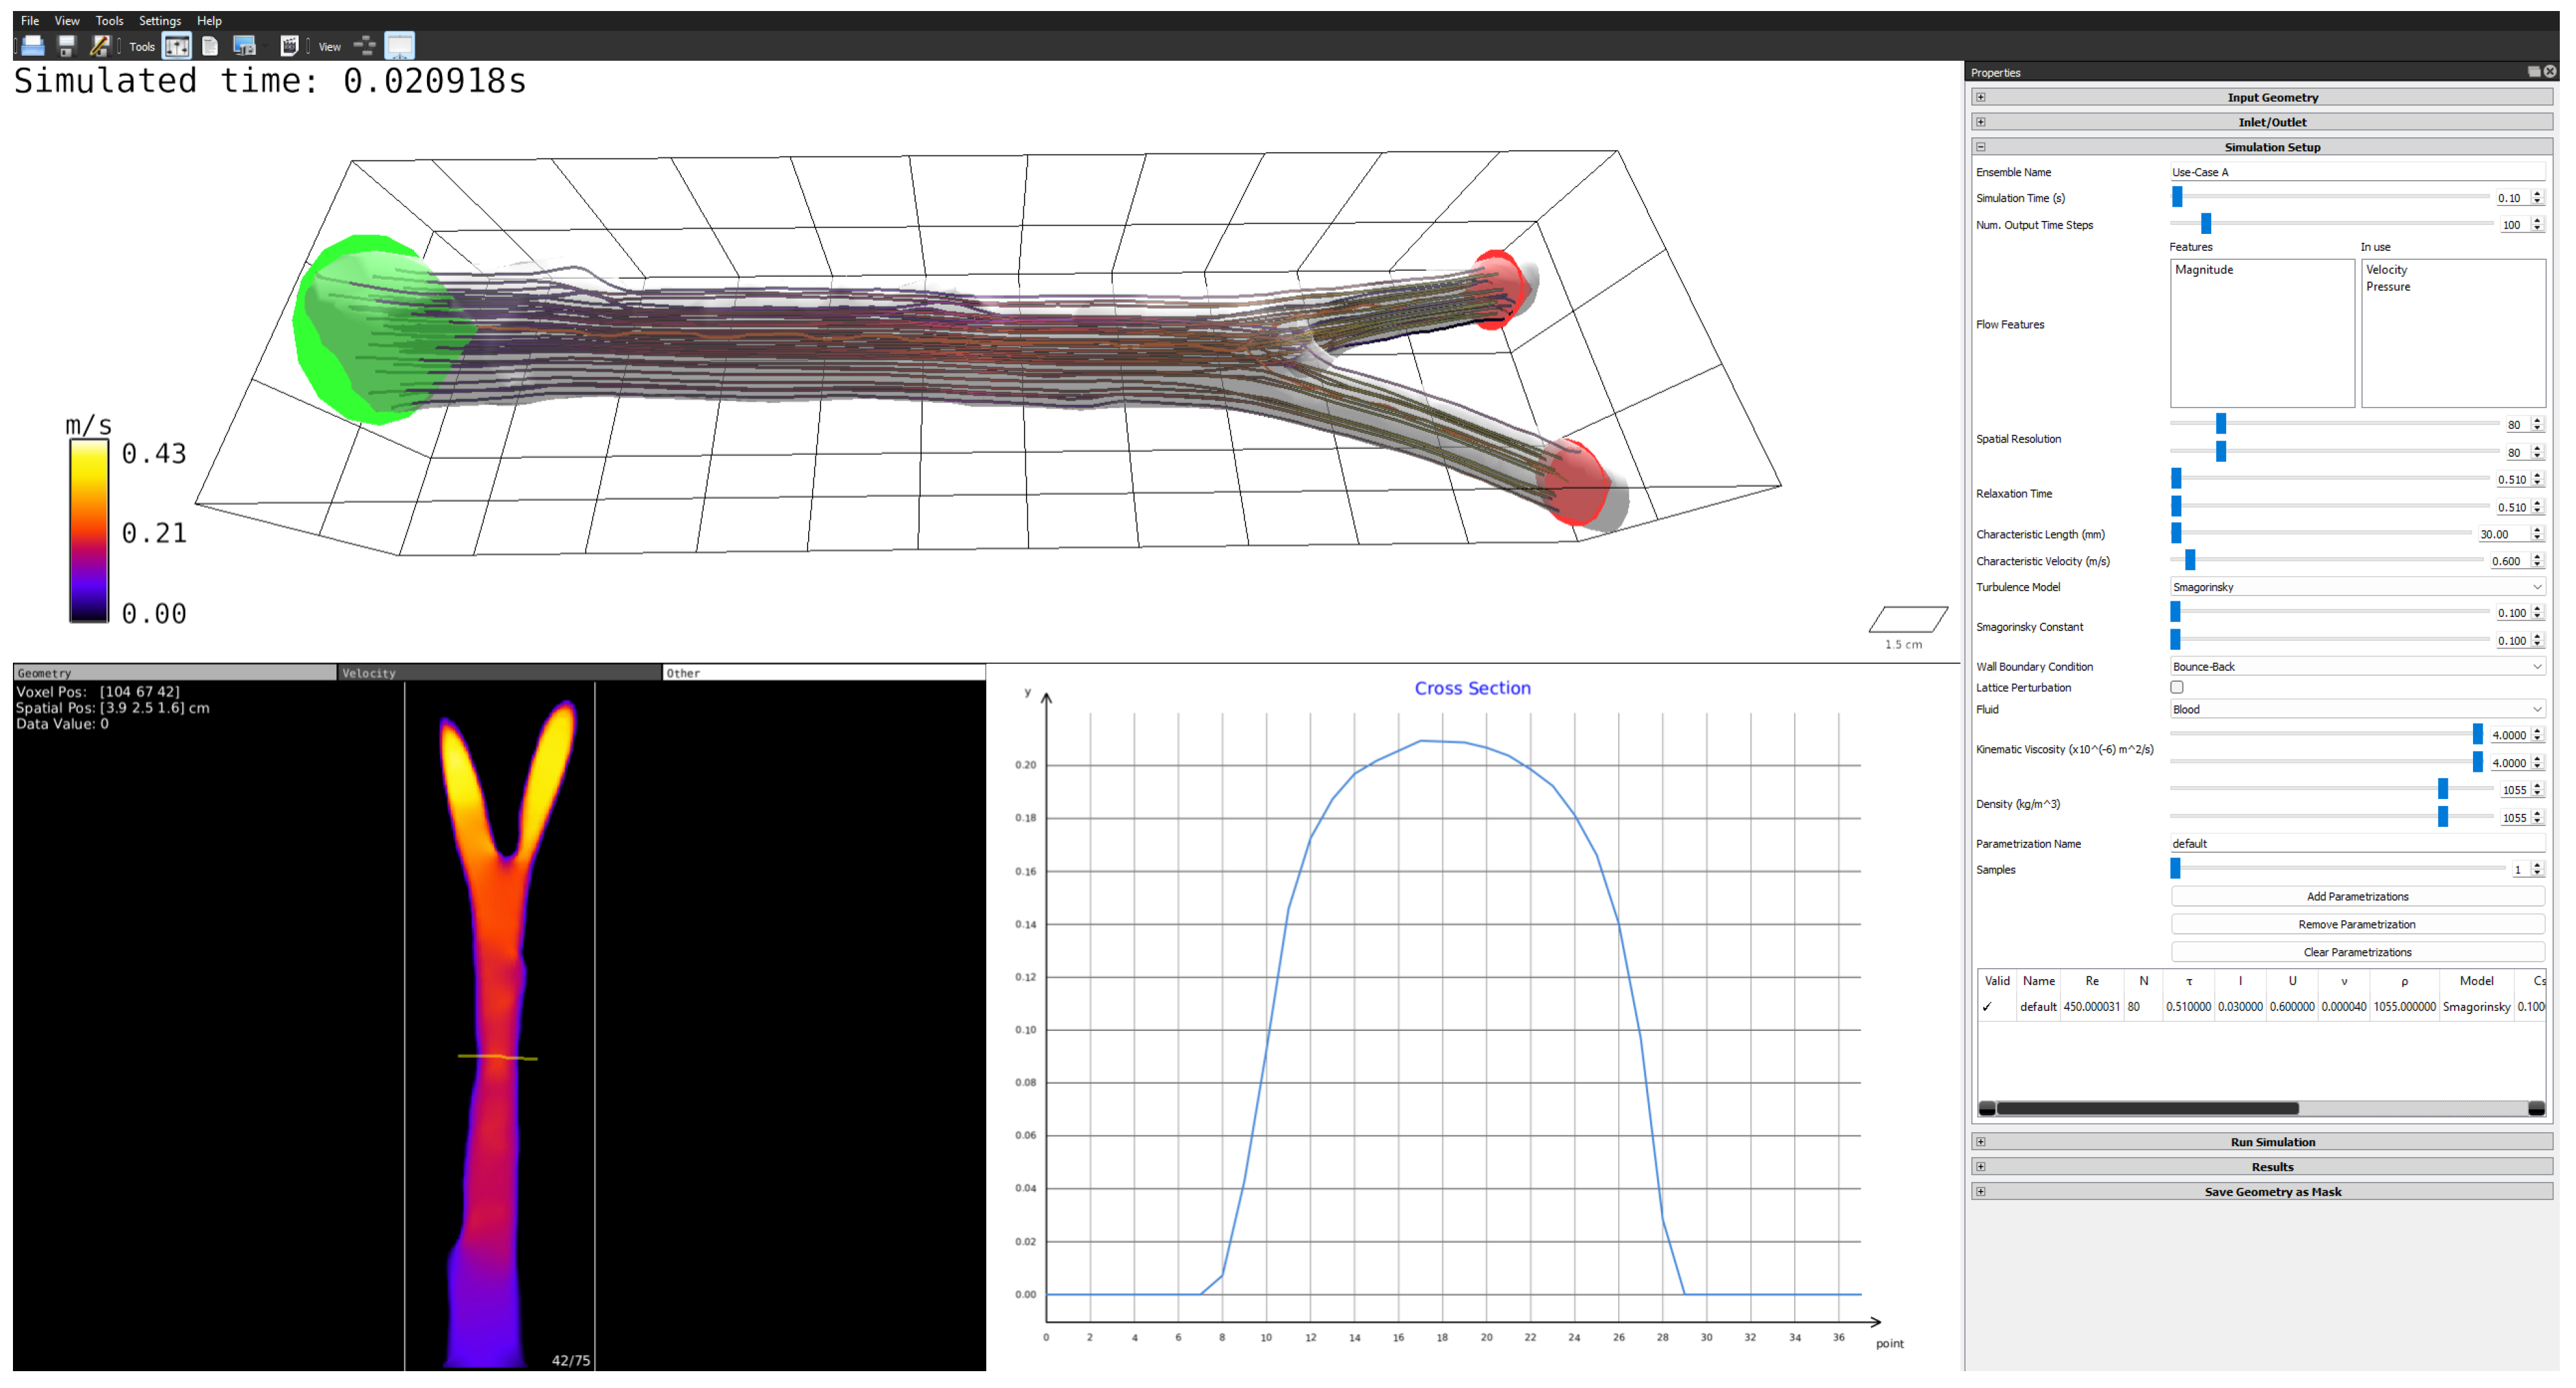Open the Settings menu

[x=160, y=20]
